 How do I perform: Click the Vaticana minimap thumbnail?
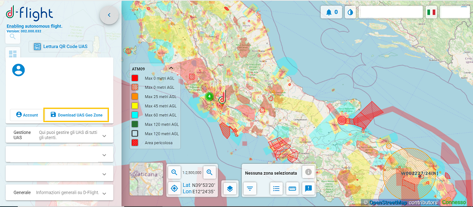click(146, 179)
